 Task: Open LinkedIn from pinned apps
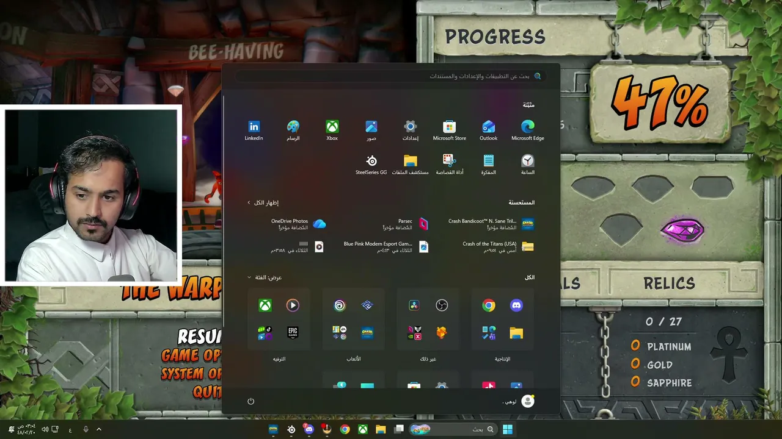tap(254, 130)
